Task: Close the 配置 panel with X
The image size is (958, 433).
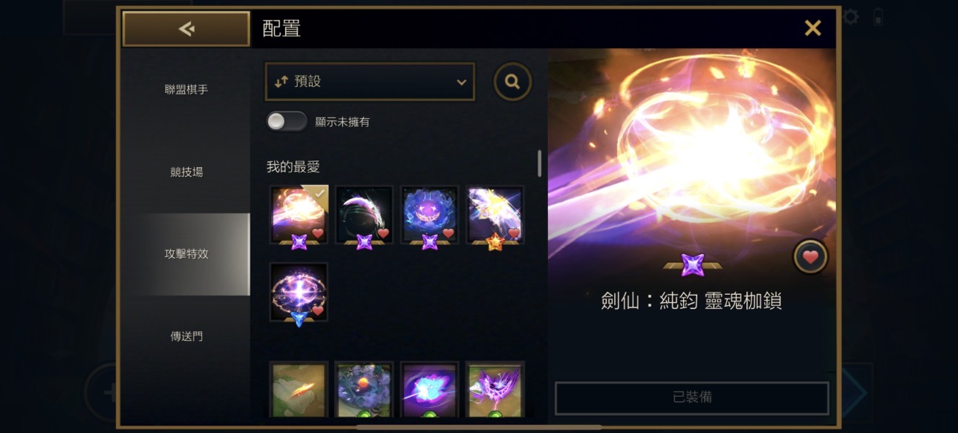Action: [813, 28]
